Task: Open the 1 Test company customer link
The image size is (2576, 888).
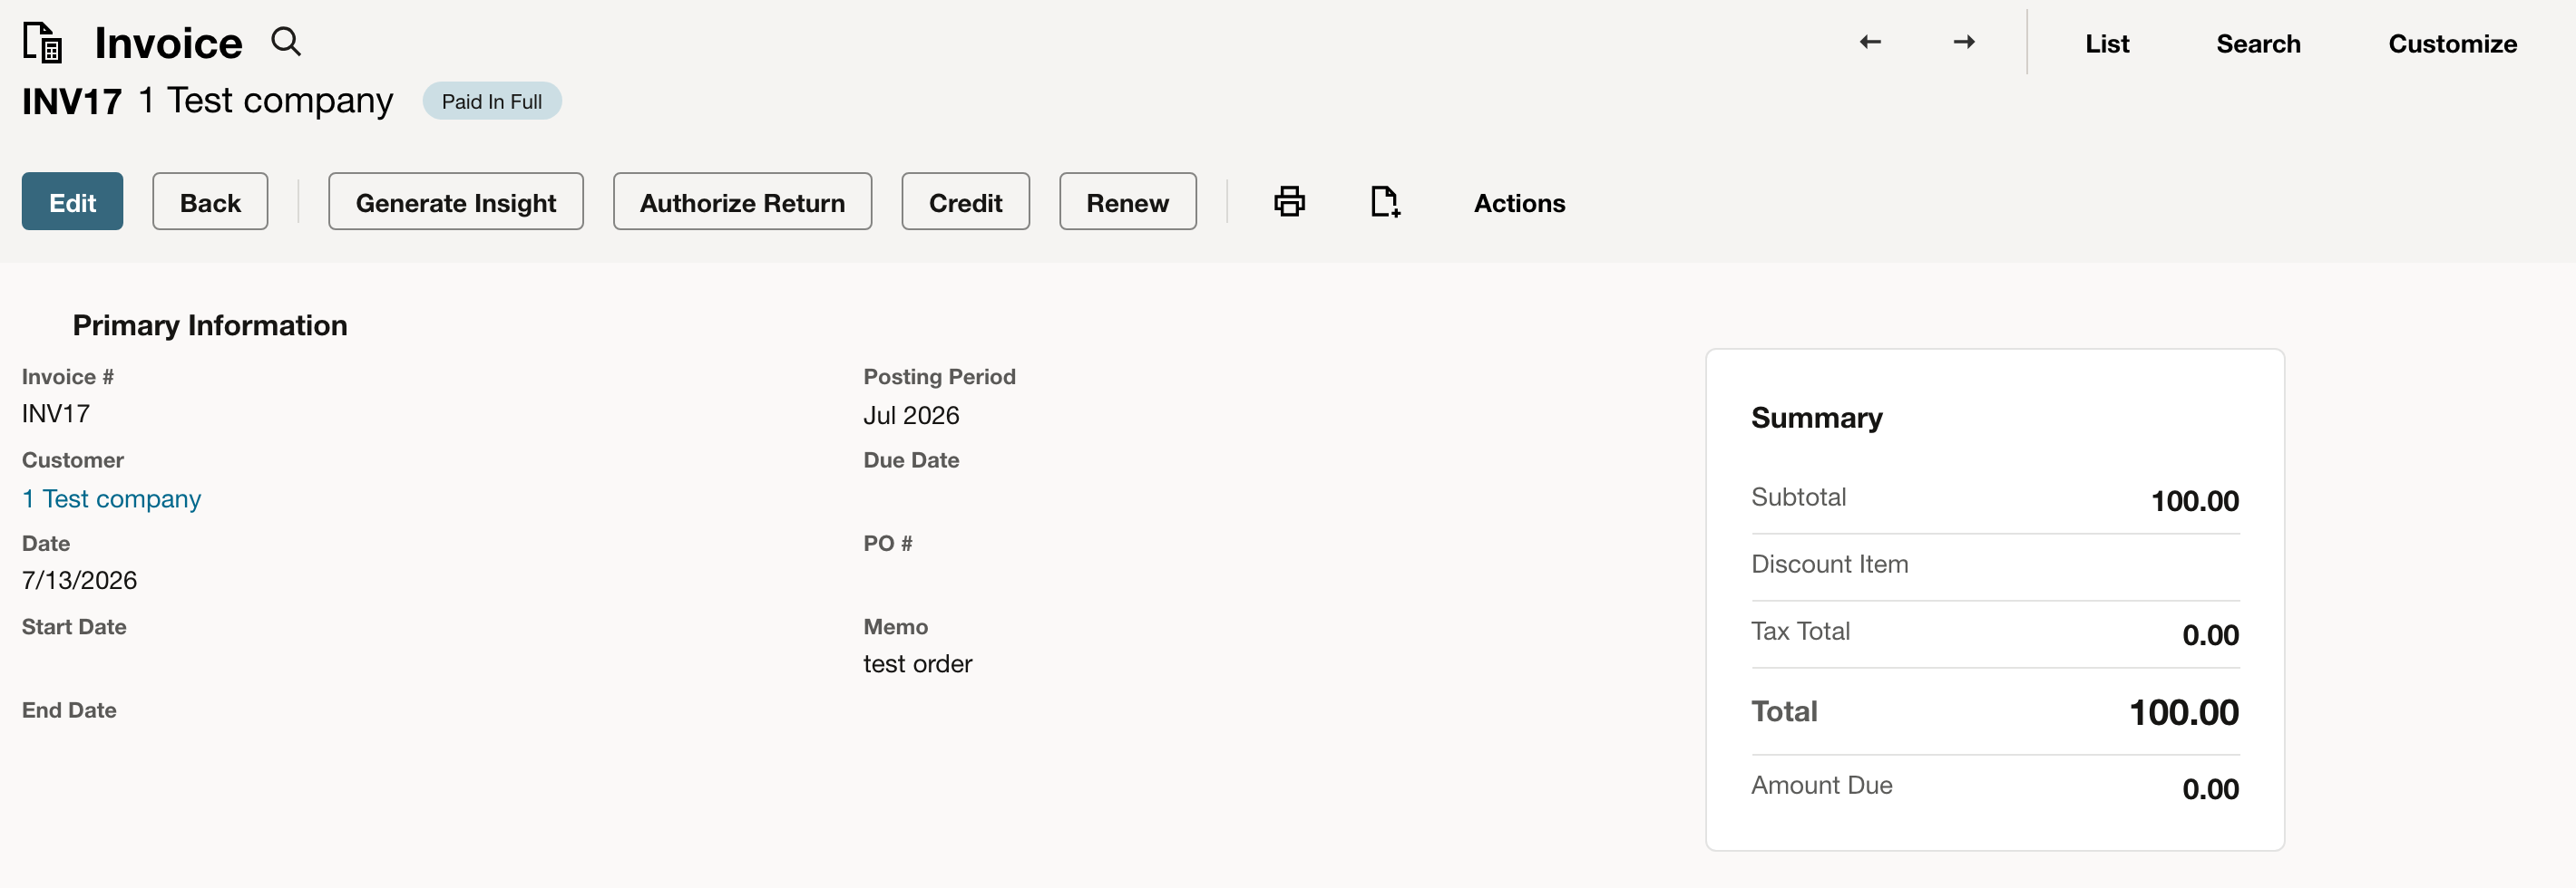Action: [x=111, y=498]
